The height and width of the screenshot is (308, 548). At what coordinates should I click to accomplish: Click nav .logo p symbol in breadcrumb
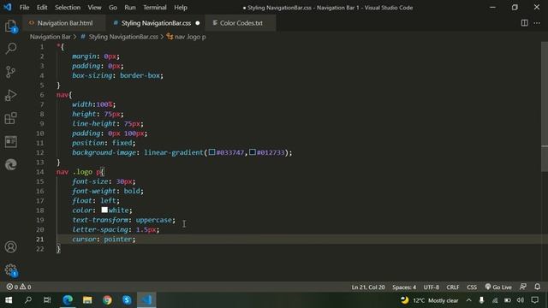click(190, 37)
